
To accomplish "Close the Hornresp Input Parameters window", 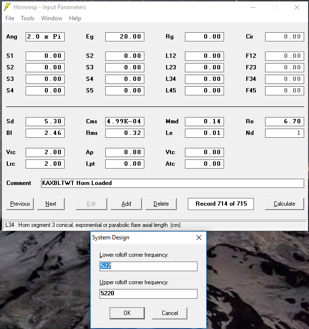I will (297, 7).
